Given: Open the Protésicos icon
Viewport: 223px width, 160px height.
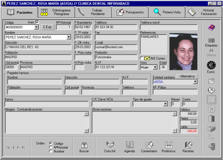Looking at the screenshot, I should [x=169, y=145].
